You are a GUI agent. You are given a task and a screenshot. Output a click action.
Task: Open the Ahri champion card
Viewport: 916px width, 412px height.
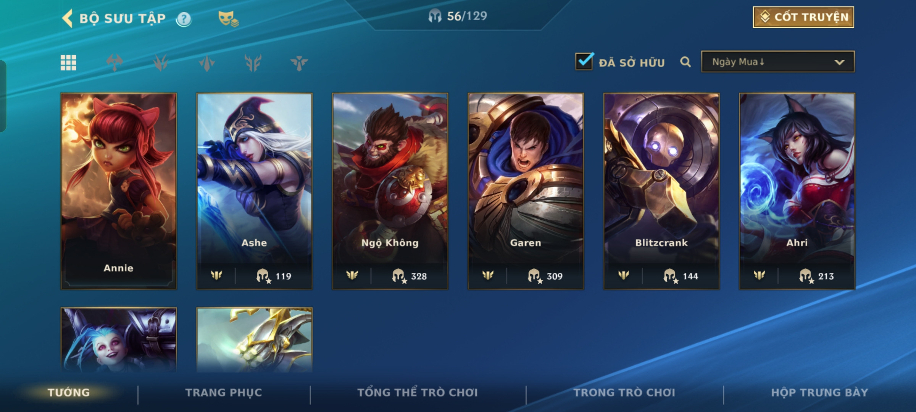point(797,191)
